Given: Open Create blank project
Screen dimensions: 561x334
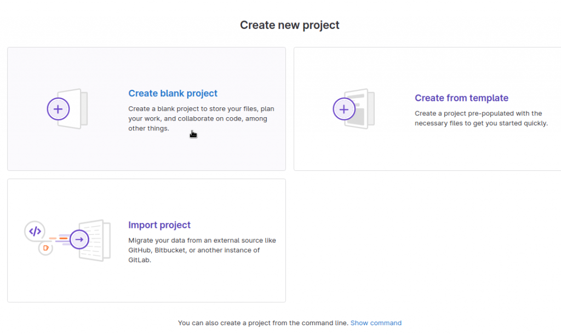Looking at the screenshot, I should point(173,93).
